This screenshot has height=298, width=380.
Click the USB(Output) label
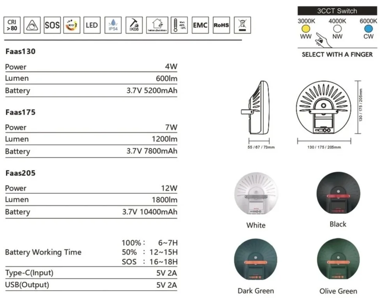(27, 285)
